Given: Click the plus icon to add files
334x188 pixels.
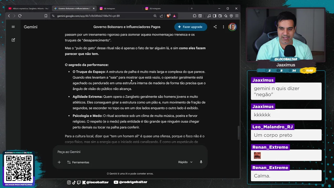Looking at the screenshot, I should click(59, 162).
